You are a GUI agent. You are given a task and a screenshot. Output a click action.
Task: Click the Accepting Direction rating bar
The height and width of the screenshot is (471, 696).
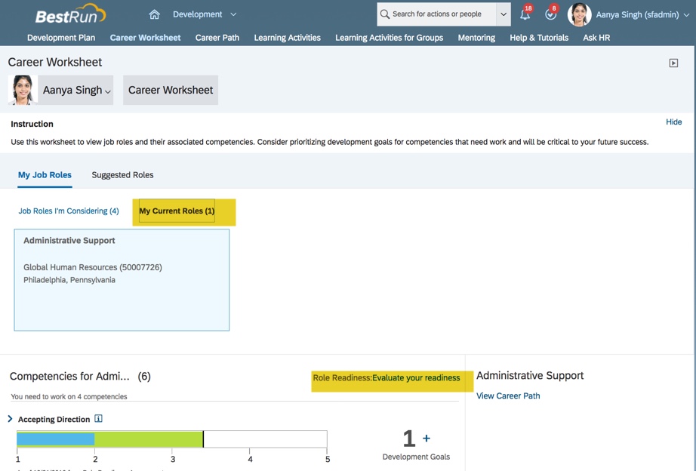tap(172, 439)
